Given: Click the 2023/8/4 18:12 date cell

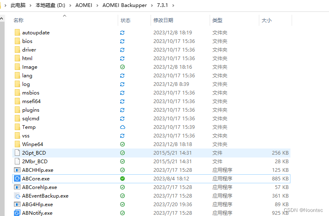Looking at the screenshot, I should pos(171,178).
